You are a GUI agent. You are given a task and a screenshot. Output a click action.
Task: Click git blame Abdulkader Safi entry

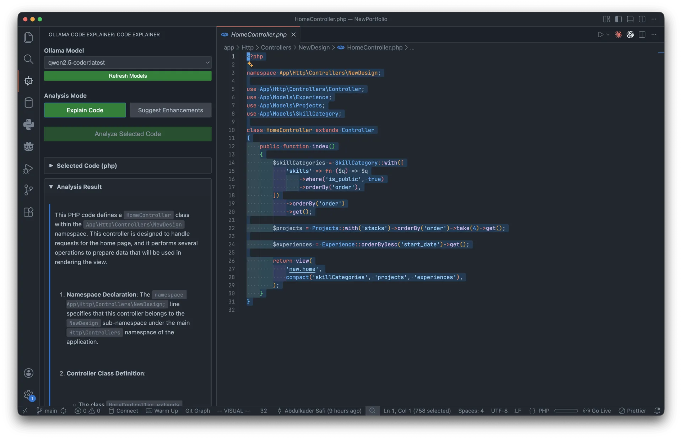point(319,411)
